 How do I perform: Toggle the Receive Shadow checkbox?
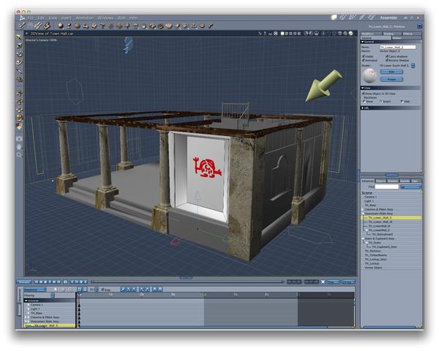point(386,60)
